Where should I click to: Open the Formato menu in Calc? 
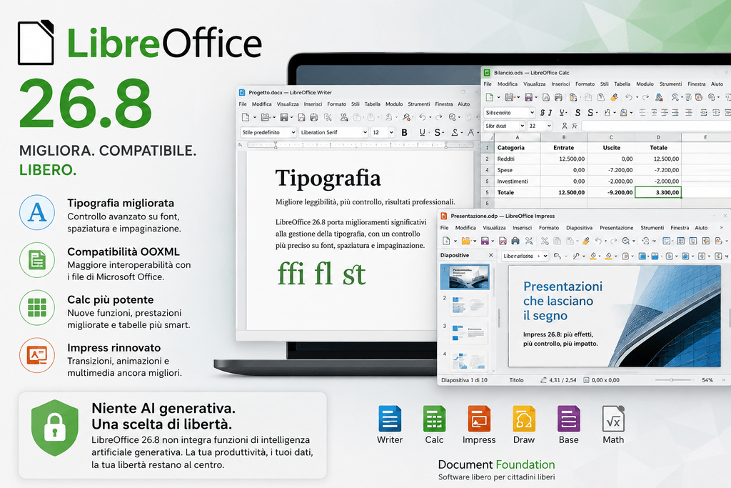(x=585, y=84)
